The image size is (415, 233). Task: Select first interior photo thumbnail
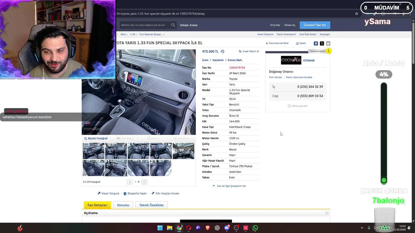(x=93, y=151)
